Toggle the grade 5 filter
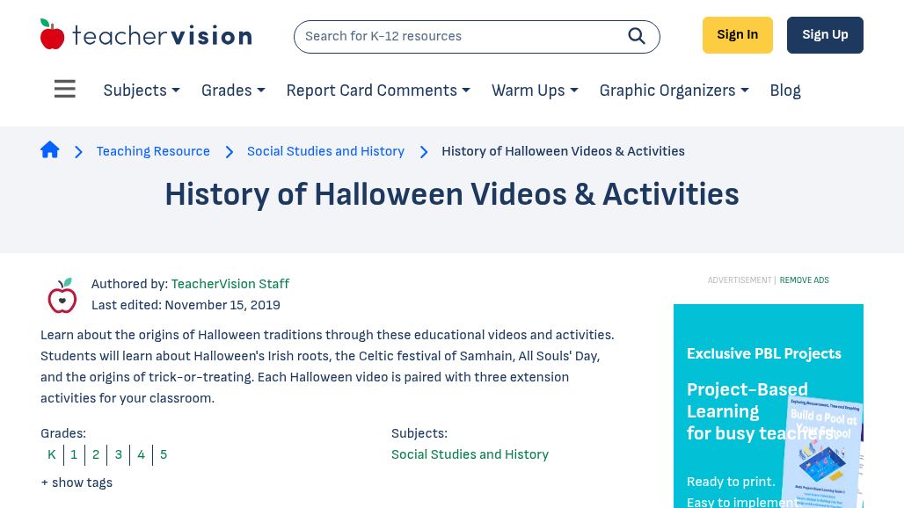The height and width of the screenshot is (508, 904). 163,455
